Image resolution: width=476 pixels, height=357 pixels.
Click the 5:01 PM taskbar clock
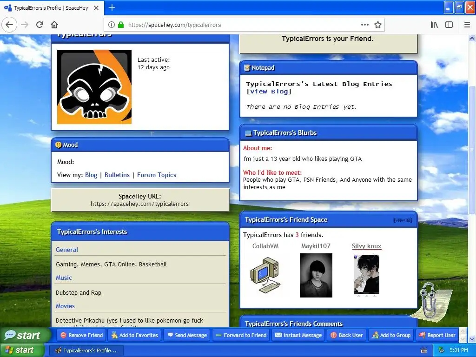click(x=459, y=350)
